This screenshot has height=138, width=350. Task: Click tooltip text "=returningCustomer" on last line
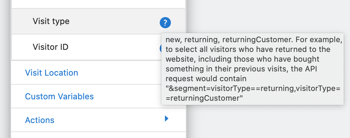tap(204, 98)
